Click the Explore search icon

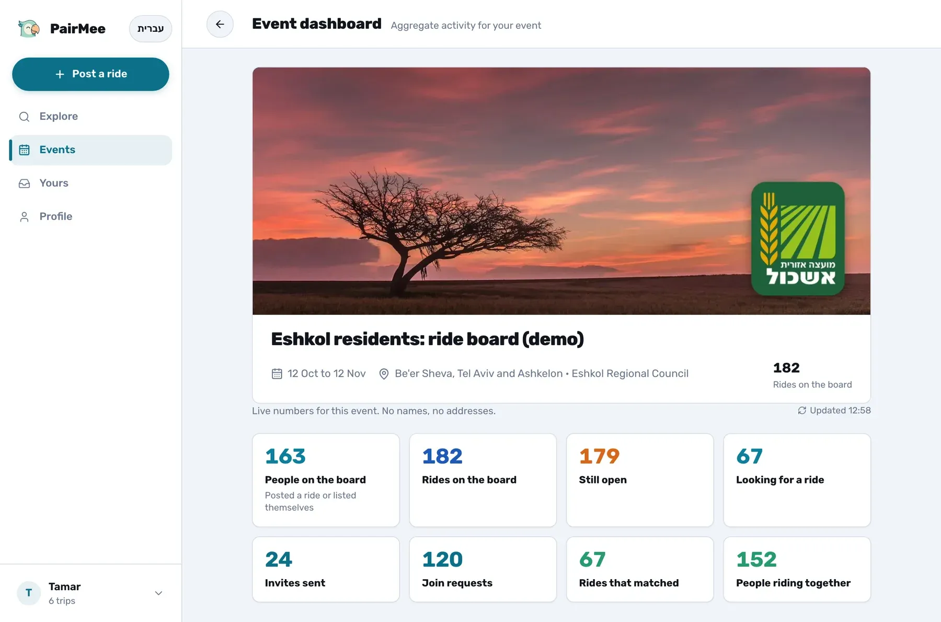[x=24, y=117]
